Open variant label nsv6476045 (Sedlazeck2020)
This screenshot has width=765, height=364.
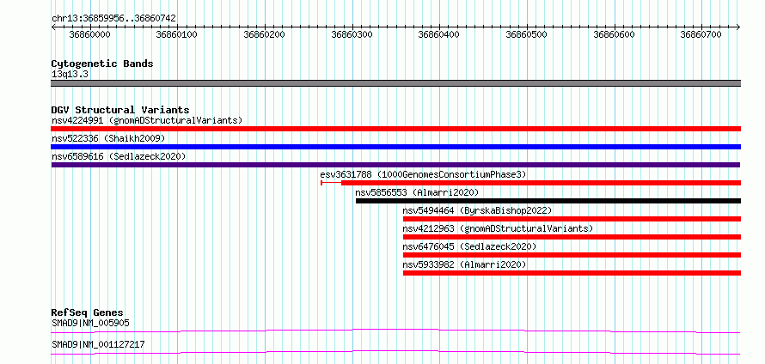pos(469,246)
